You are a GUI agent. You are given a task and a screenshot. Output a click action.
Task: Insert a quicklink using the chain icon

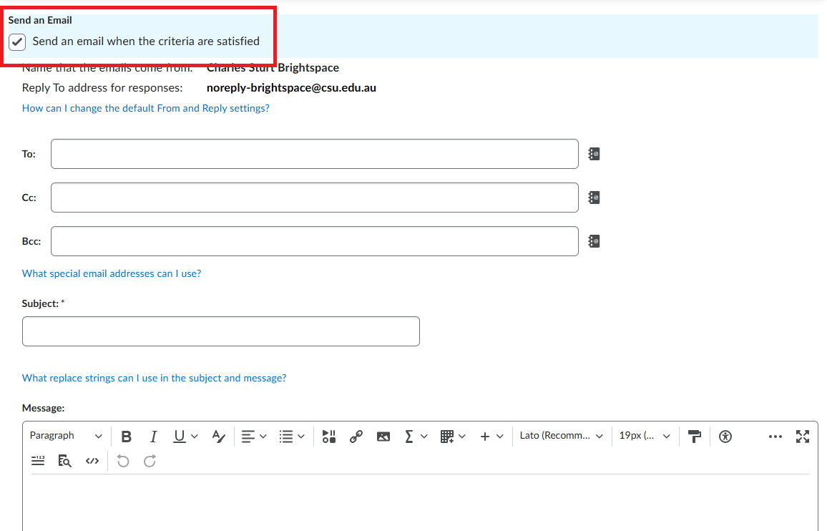(356, 437)
